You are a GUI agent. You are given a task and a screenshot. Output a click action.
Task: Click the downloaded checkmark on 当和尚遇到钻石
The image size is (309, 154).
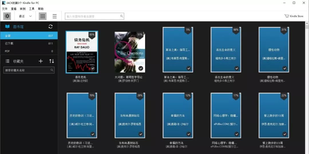click(140, 134)
